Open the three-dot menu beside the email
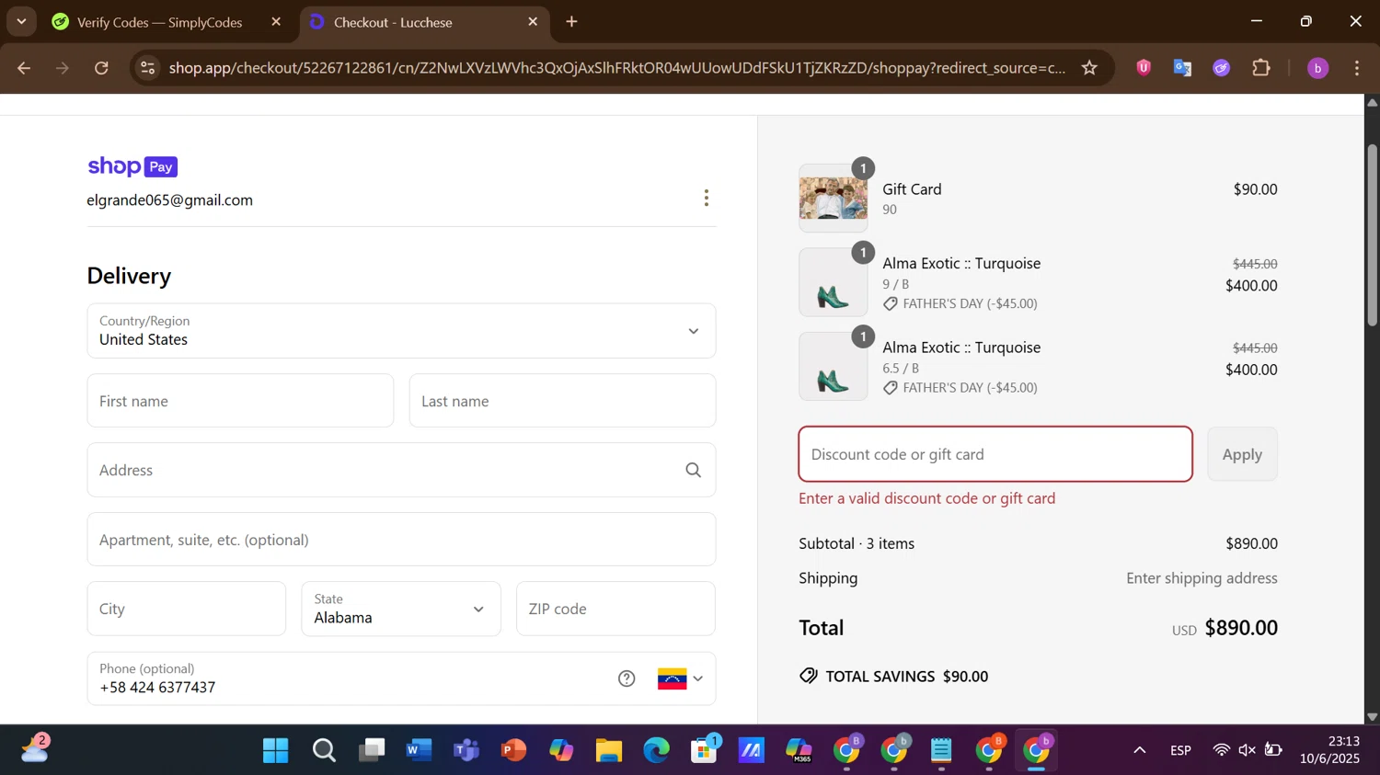 pyautogui.click(x=707, y=198)
